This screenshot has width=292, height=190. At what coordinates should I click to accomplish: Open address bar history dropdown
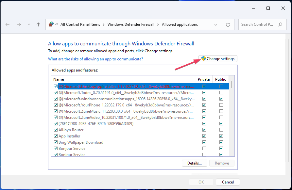point(215,24)
